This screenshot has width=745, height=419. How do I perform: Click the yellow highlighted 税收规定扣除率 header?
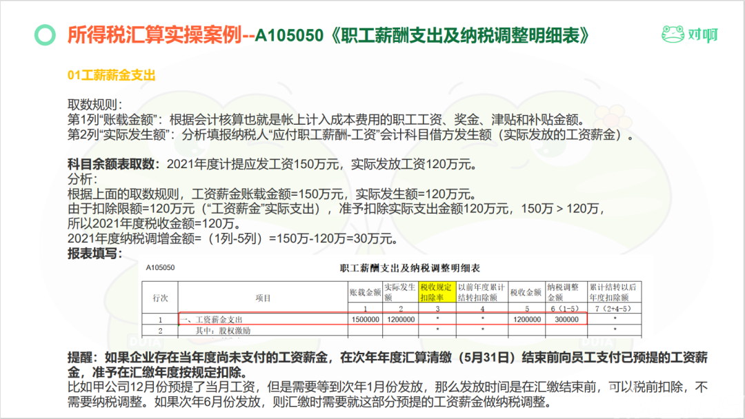click(x=437, y=292)
